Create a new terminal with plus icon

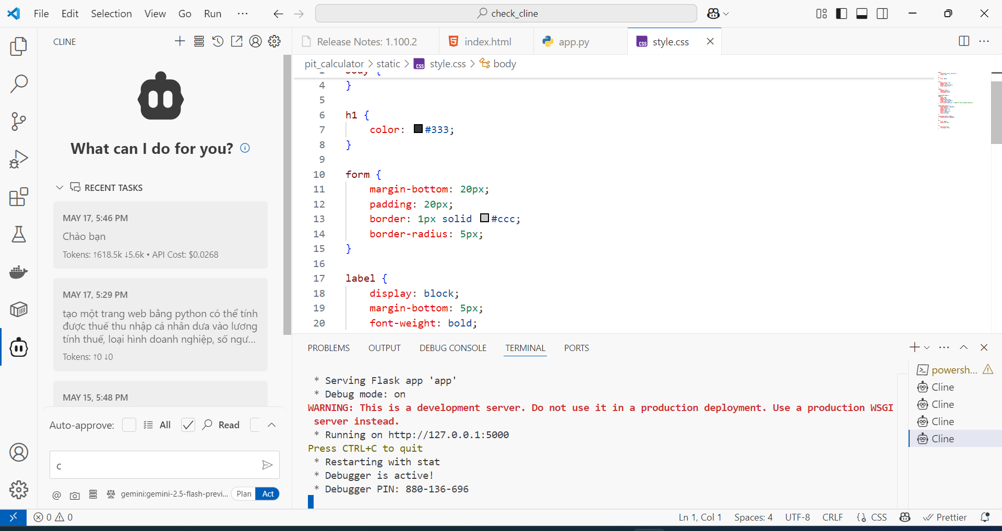[914, 347]
